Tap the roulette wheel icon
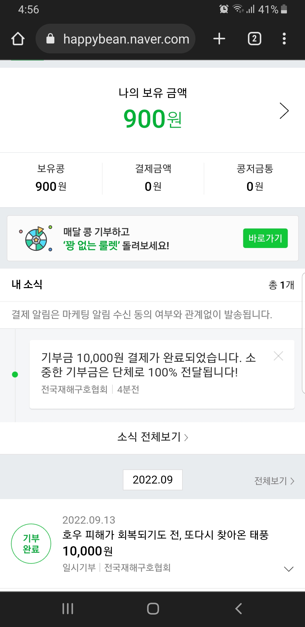 tap(36, 239)
